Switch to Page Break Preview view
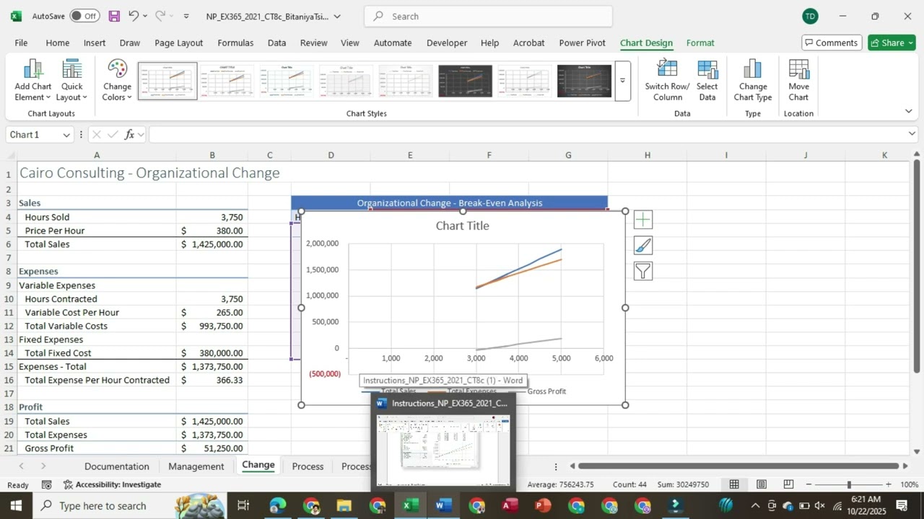Image resolution: width=924 pixels, height=519 pixels. (x=788, y=484)
